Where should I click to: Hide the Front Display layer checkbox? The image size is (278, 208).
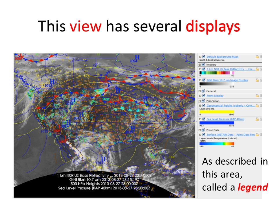204,96
